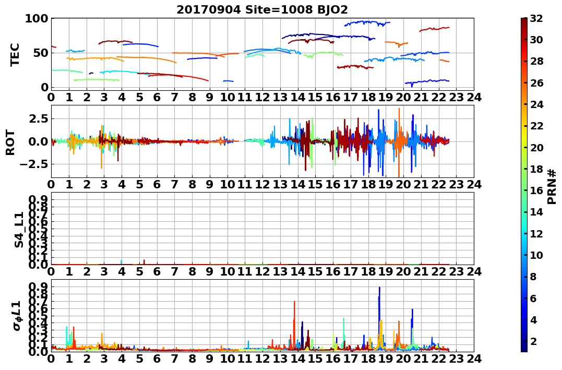The image size is (562, 370).
Task: Click the 50 tick on TEC axis
Action: click(40, 53)
